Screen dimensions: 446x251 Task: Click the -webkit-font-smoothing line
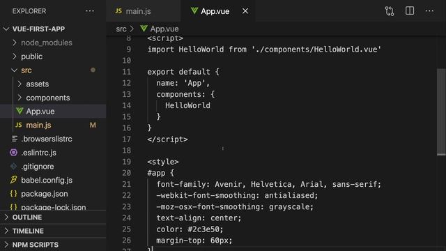(x=237, y=195)
